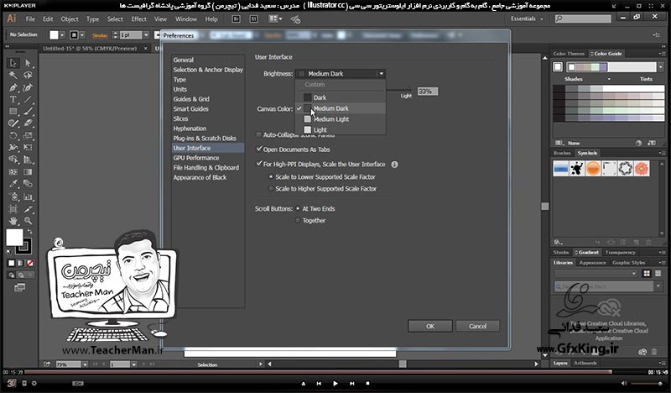Select the Rotate tool

tap(13, 135)
